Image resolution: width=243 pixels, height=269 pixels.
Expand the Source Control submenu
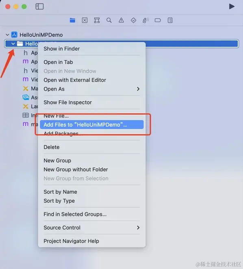coord(92,228)
